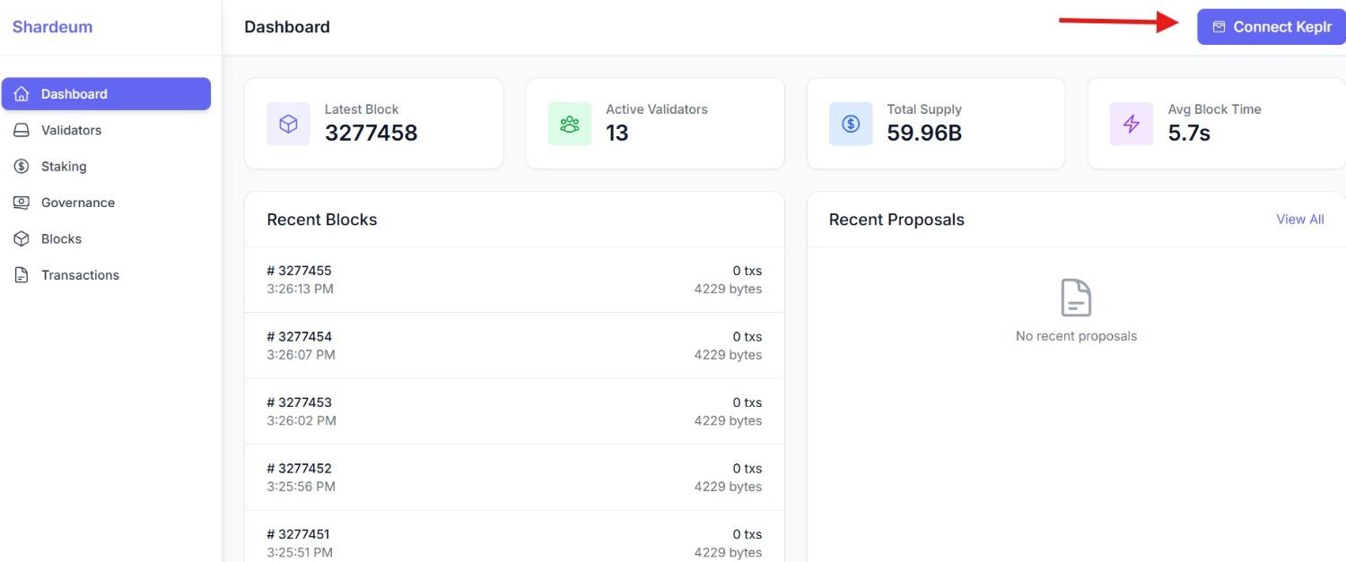Open View All proposals

(x=1299, y=219)
